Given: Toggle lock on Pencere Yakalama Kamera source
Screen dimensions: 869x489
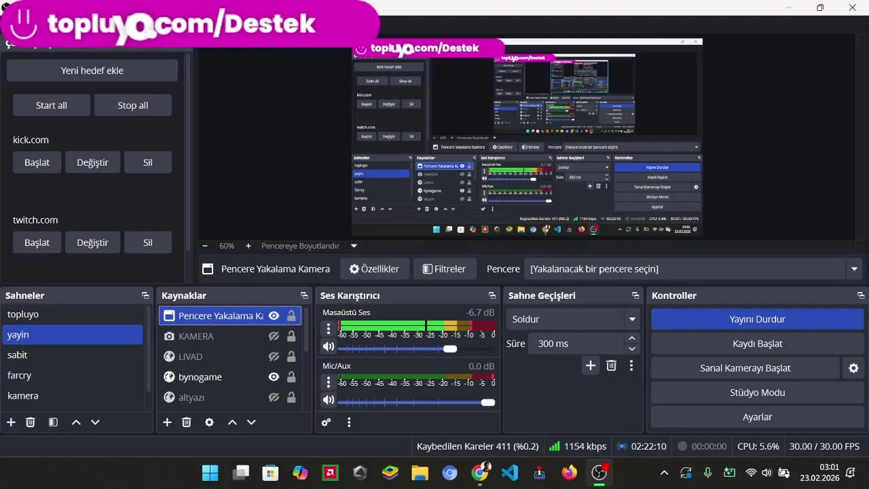Looking at the screenshot, I should click(291, 316).
